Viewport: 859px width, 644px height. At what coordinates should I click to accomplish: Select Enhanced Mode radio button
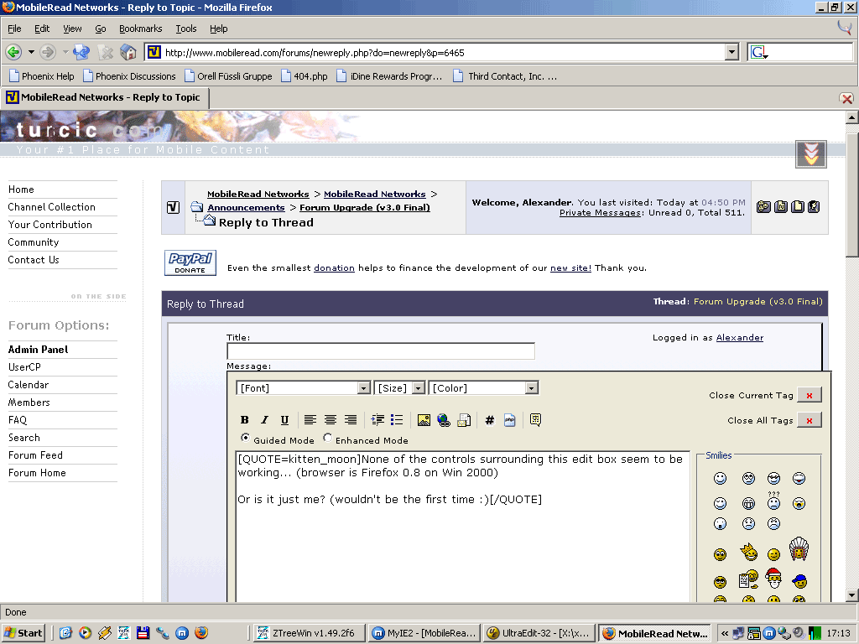pyautogui.click(x=327, y=438)
